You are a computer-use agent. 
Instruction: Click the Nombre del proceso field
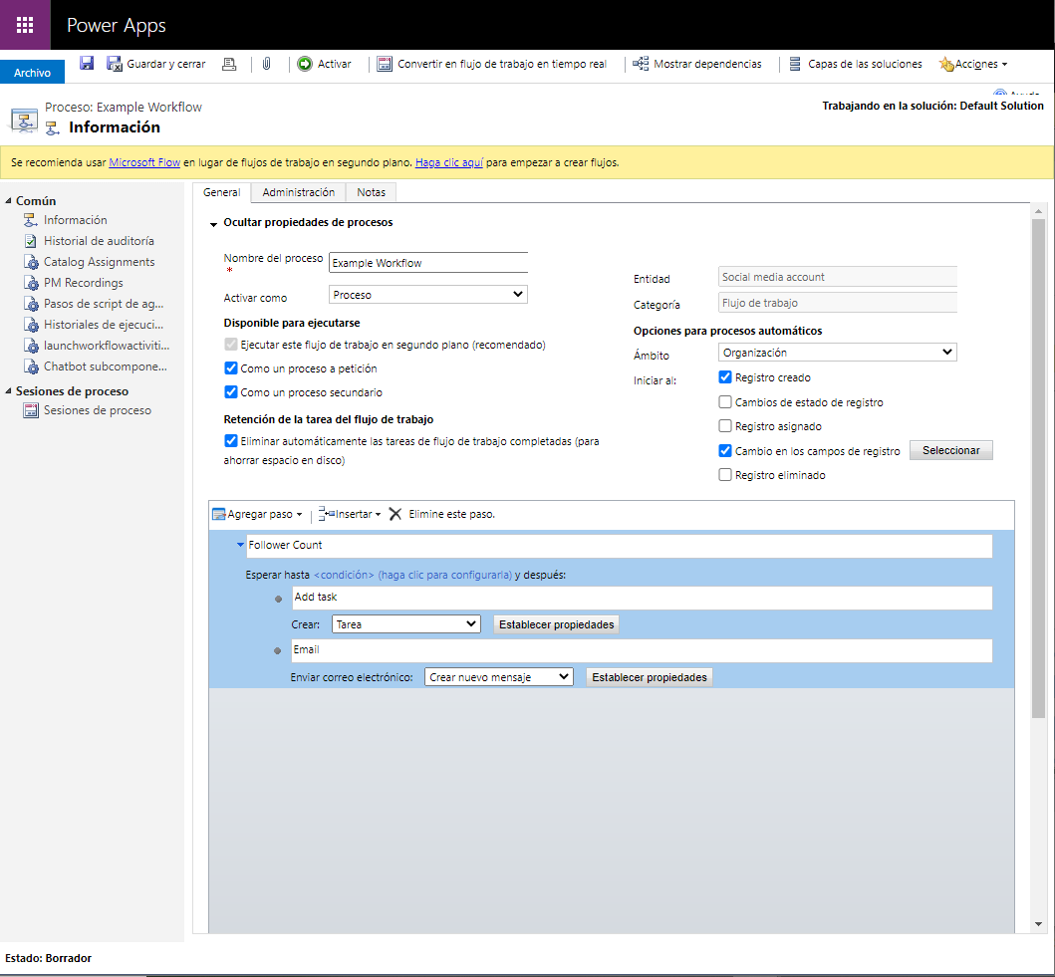428,263
